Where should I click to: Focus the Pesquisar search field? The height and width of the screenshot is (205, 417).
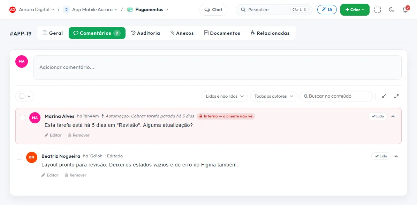click(x=274, y=9)
